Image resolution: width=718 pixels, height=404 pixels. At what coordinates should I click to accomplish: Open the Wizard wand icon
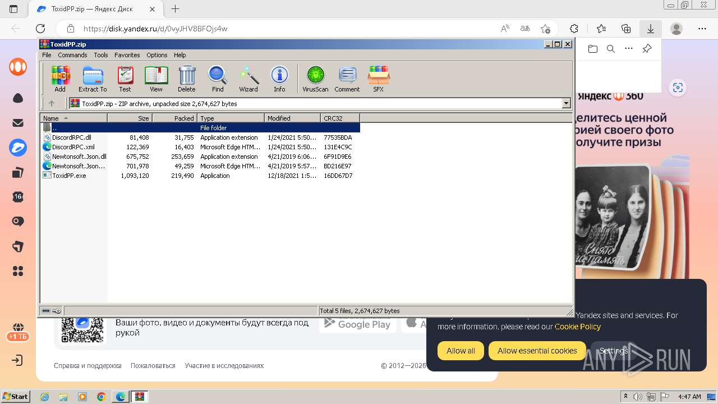[248, 79]
